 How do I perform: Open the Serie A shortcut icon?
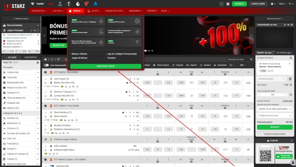tap(96, 3)
